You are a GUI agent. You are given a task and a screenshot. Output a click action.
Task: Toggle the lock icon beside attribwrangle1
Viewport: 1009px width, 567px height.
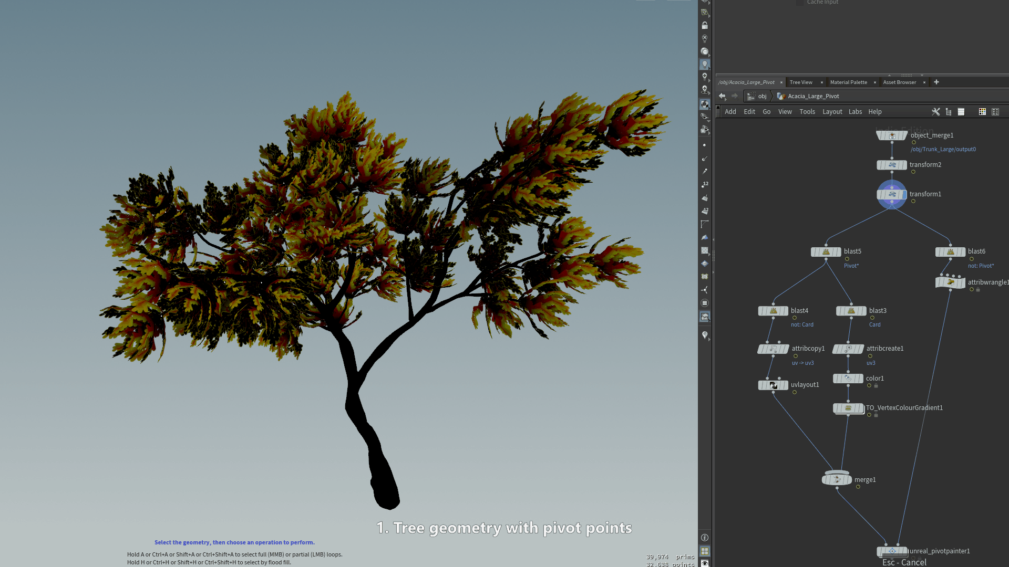978,289
